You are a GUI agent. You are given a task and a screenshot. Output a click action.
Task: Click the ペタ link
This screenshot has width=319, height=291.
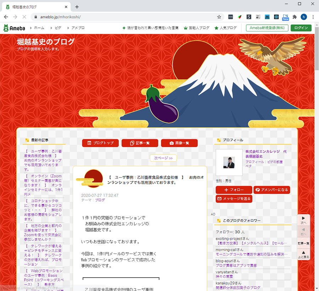pos(248,166)
